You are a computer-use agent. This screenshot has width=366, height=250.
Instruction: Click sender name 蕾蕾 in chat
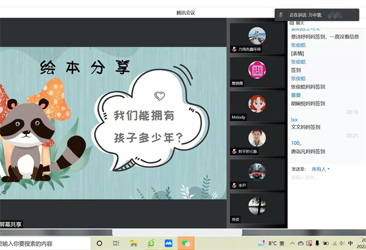point(296,95)
